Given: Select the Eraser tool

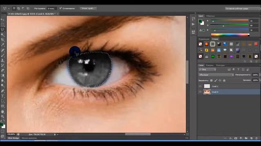Looking at the screenshot, I should (x=2, y=70).
